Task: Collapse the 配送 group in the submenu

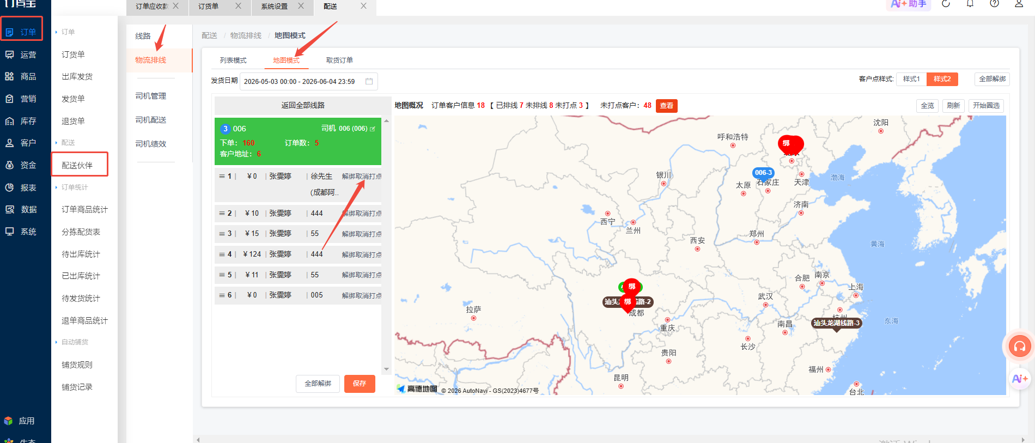Action: 65,143
